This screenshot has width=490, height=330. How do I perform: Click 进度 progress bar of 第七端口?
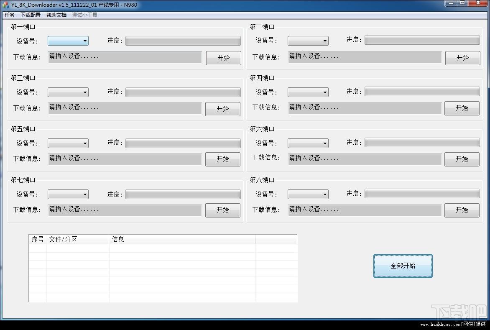[x=183, y=194]
